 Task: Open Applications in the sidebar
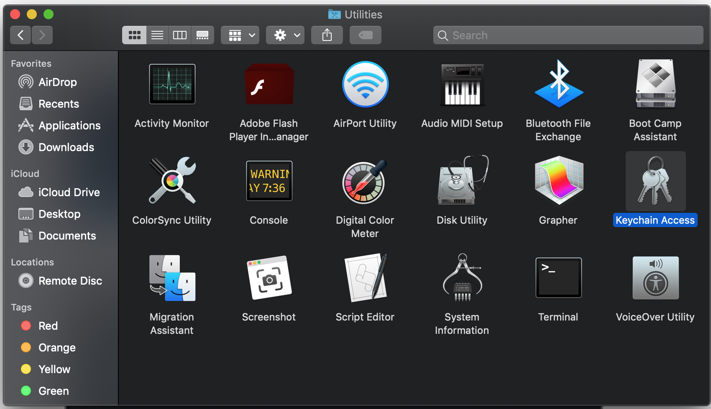point(69,126)
